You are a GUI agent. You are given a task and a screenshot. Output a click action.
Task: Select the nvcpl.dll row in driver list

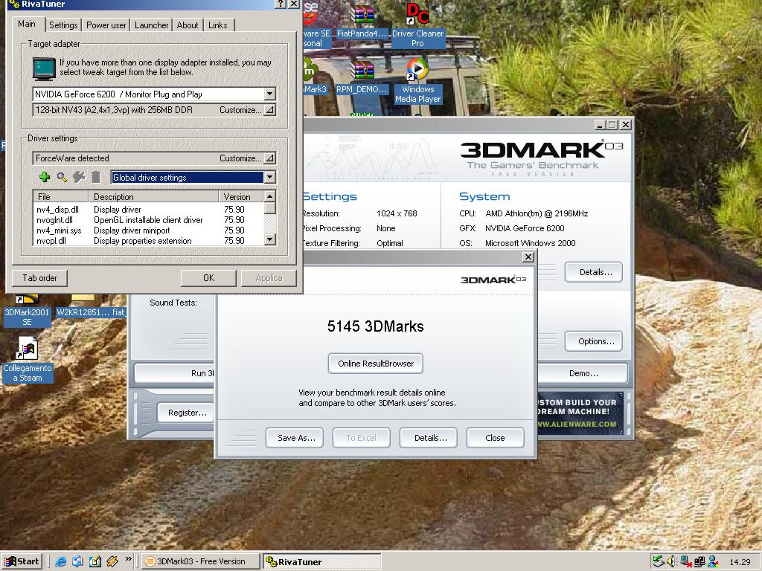pyautogui.click(x=148, y=241)
